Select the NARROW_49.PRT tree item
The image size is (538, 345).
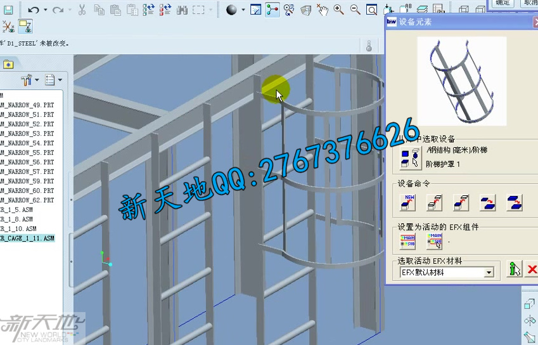click(27, 105)
